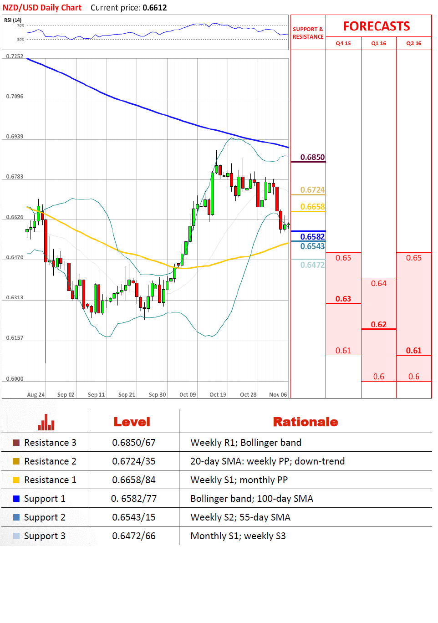Click the 0.6724/35 level cell

point(134,461)
